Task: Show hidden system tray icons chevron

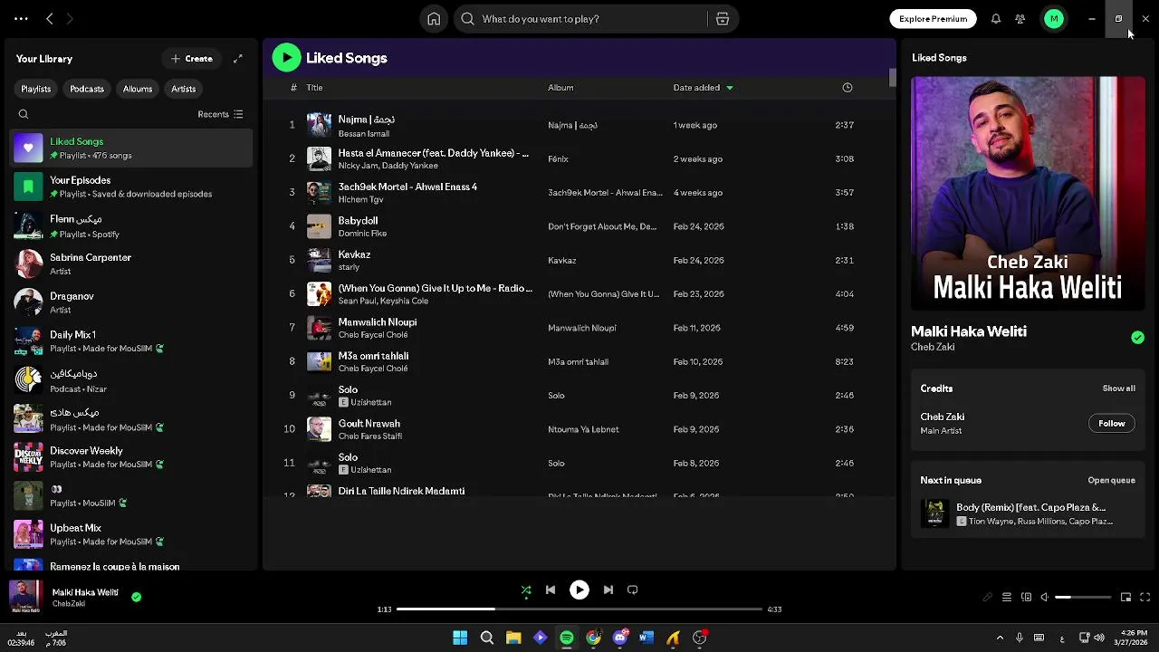Action: coord(1000,638)
